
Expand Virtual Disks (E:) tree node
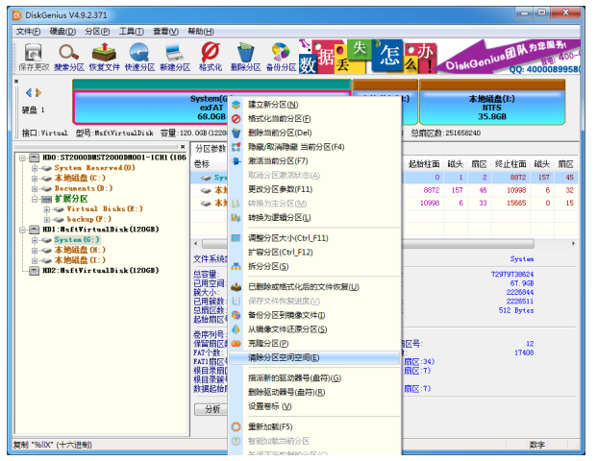47,208
